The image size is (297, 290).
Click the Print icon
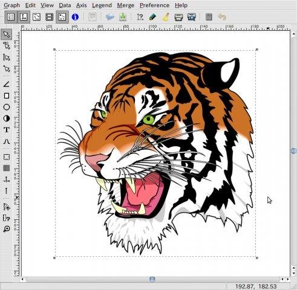point(178,17)
